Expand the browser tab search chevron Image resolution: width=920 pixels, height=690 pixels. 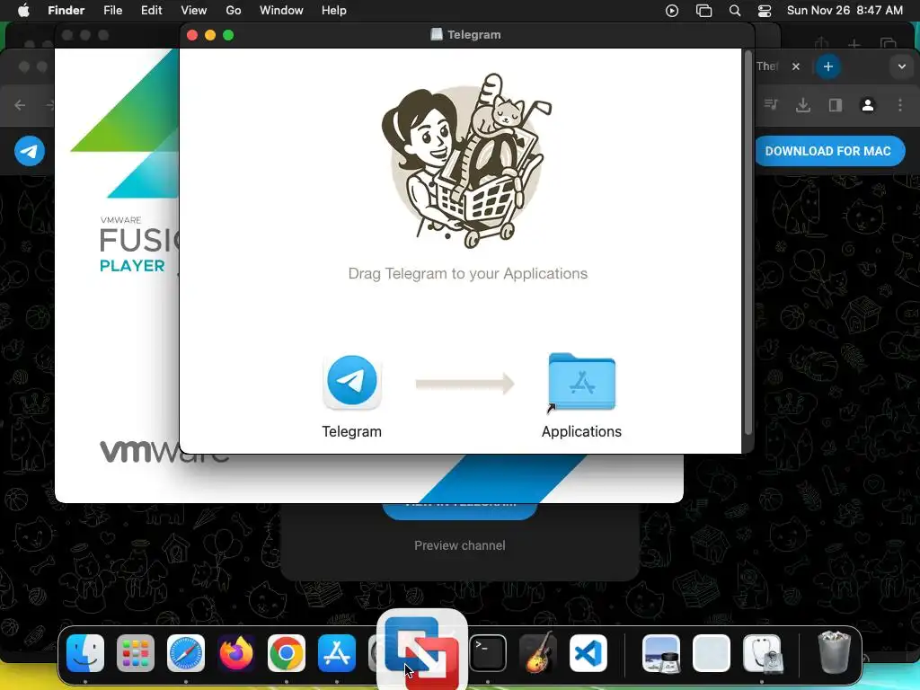coord(902,66)
